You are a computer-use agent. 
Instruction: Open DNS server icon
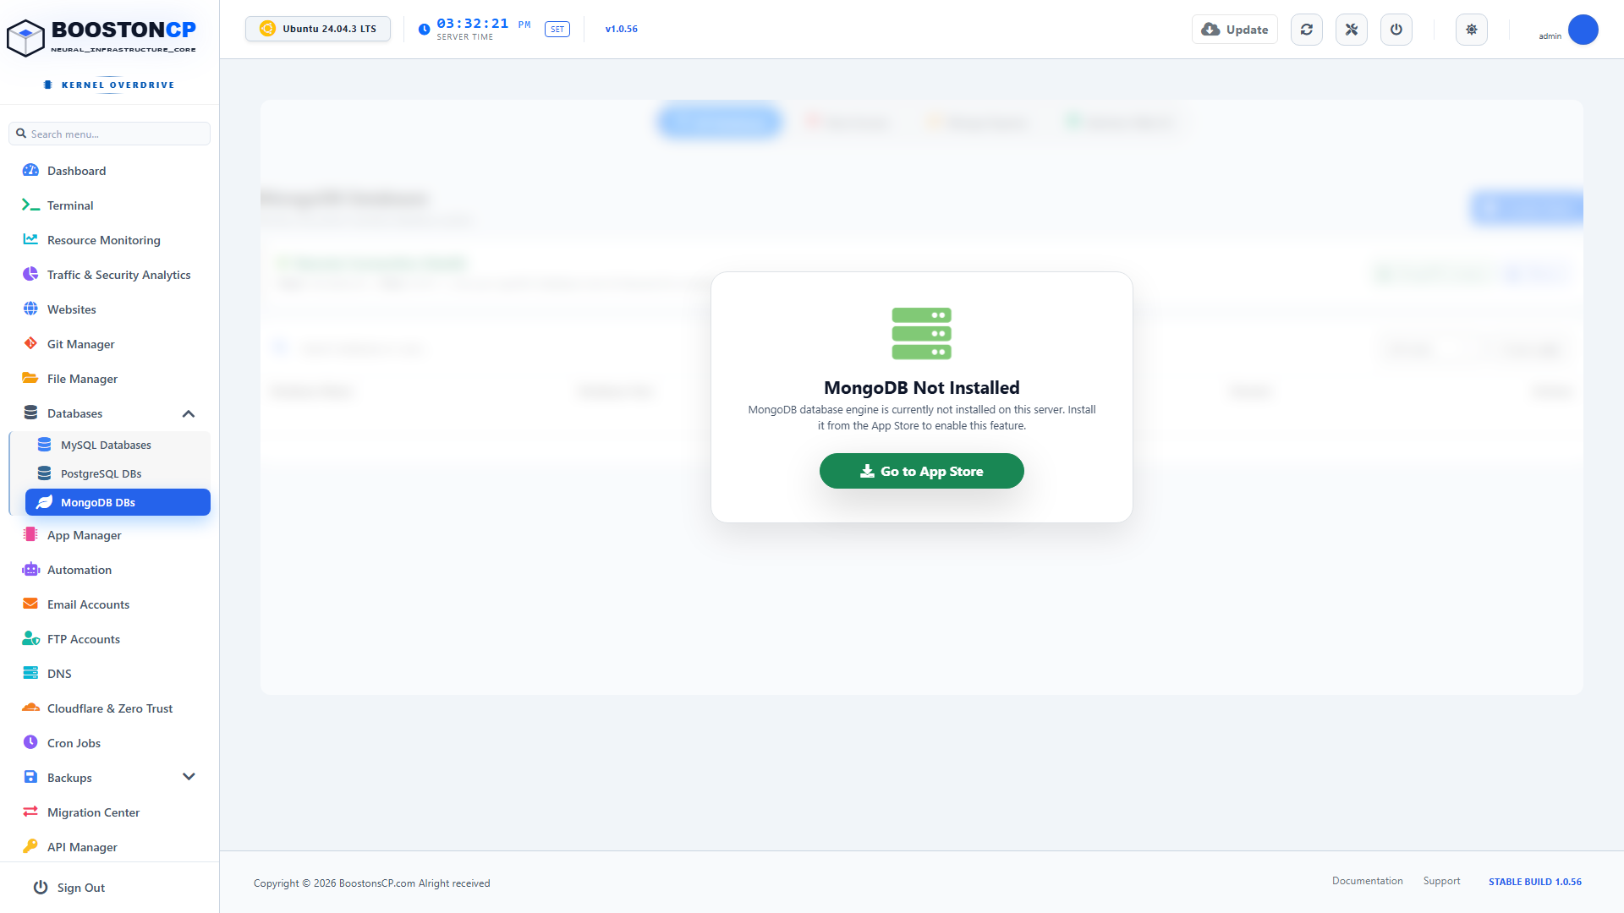[30, 673]
